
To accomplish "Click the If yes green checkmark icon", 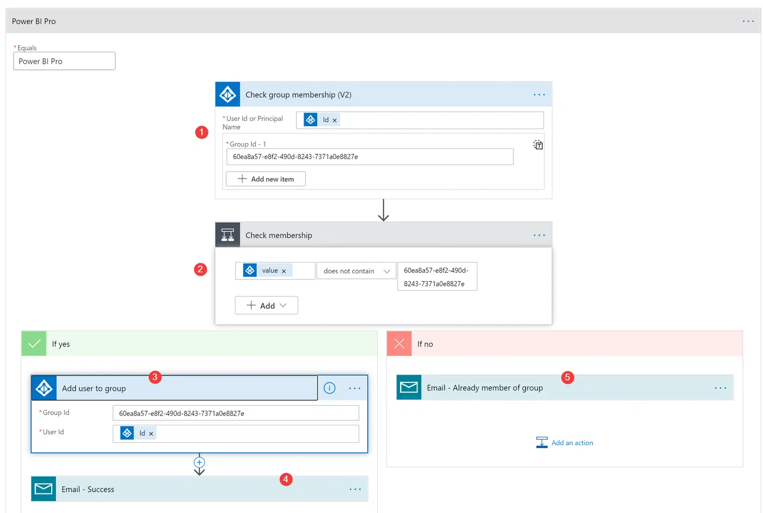I will click(x=34, y=344).
